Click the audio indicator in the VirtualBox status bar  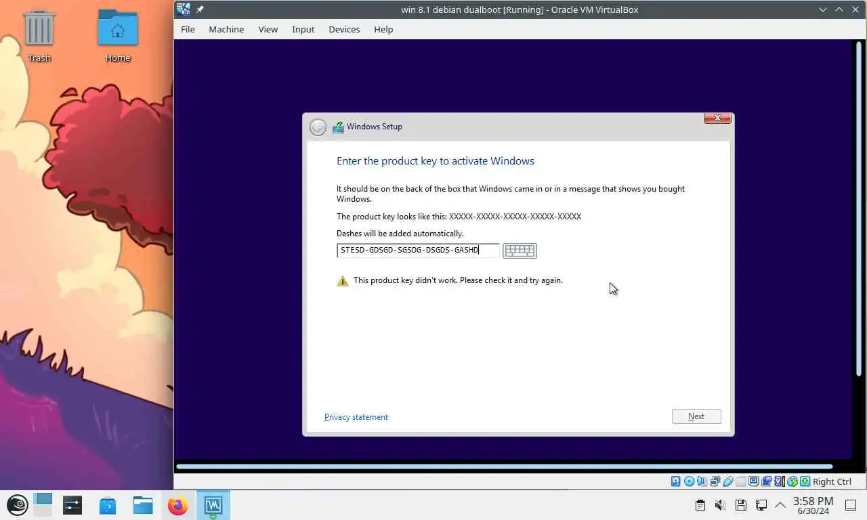702,481
